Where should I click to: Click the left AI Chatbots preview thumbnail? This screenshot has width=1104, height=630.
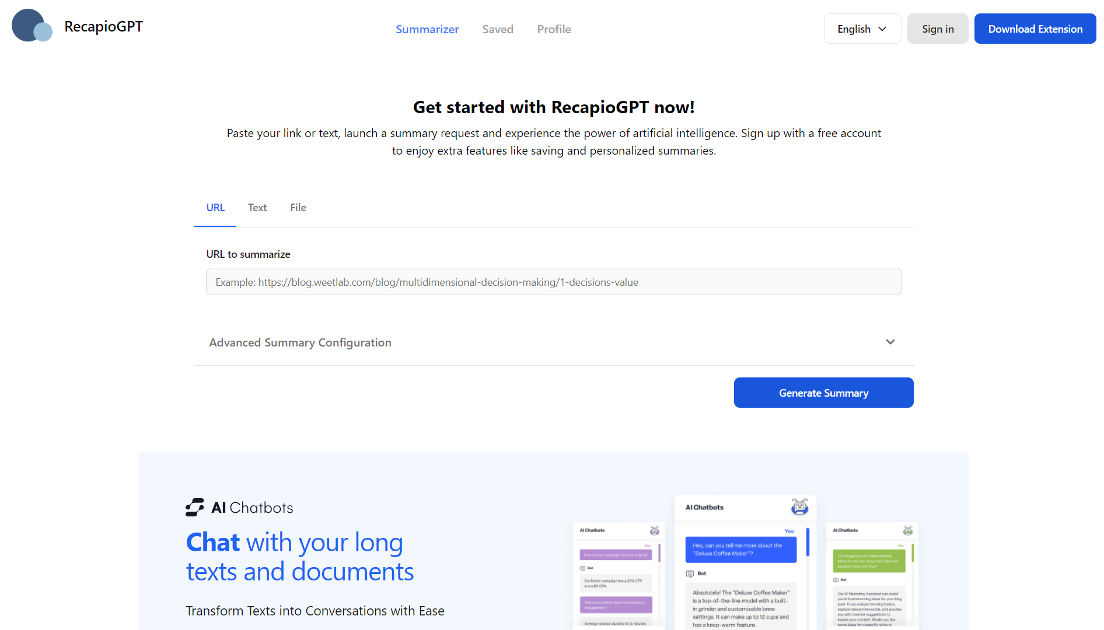(619, 576)
